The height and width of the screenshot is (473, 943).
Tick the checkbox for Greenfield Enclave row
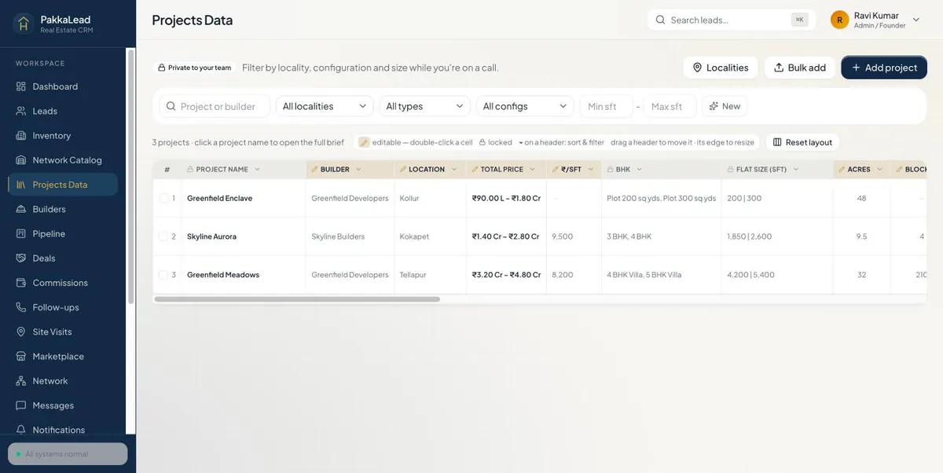point(163,198)
